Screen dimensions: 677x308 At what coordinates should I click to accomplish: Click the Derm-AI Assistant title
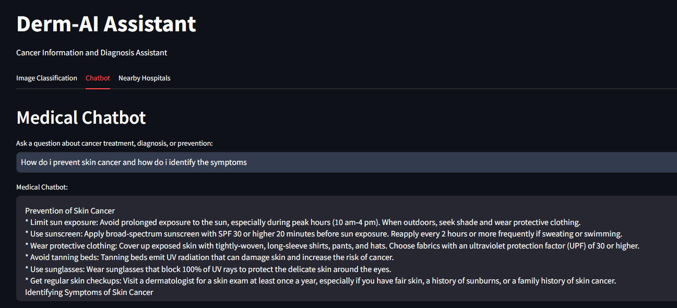click(x=106, y=24)
